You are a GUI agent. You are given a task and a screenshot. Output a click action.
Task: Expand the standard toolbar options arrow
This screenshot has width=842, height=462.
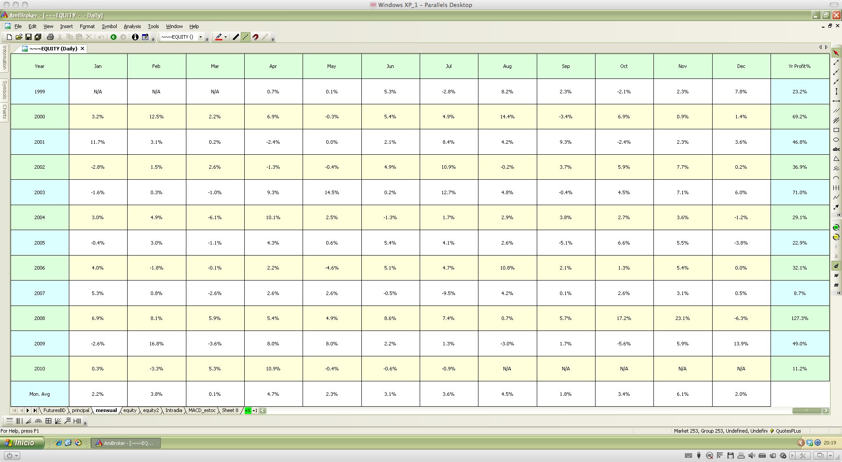tap(153, 39)
